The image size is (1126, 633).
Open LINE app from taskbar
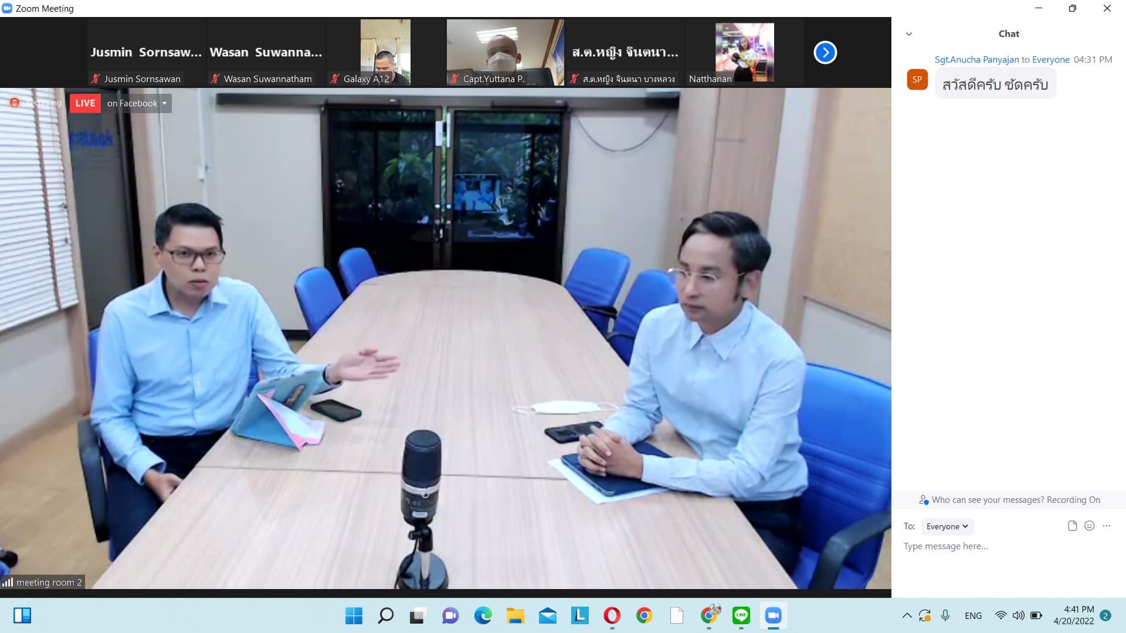(x=741, y=615)
